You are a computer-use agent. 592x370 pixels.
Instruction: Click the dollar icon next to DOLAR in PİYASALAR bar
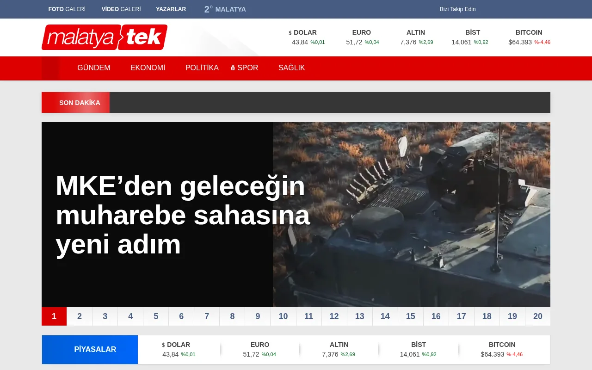click(x=163, y=345)
